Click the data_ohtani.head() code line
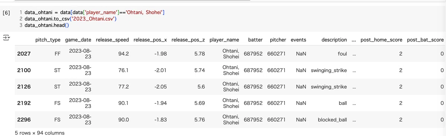The height and width of the screenshot is (136, 446). (x=47, y=25)
